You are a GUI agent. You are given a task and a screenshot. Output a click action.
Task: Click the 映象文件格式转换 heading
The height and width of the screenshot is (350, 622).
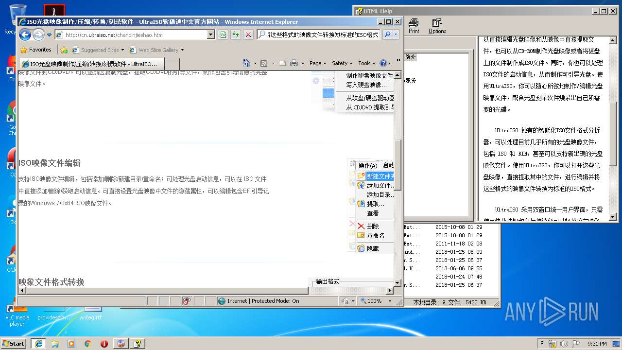(52, 282)
